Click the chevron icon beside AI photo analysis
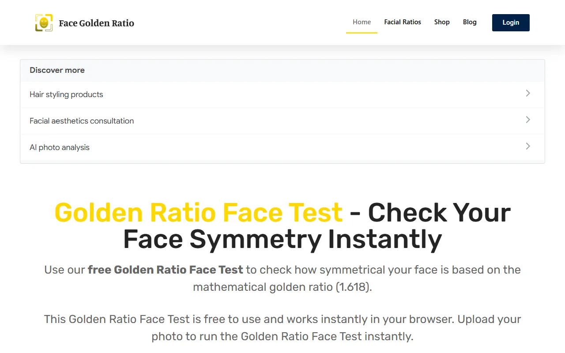The height and width of the screenshot is (353, 565). pyautogui.click(x=527, y=146)
